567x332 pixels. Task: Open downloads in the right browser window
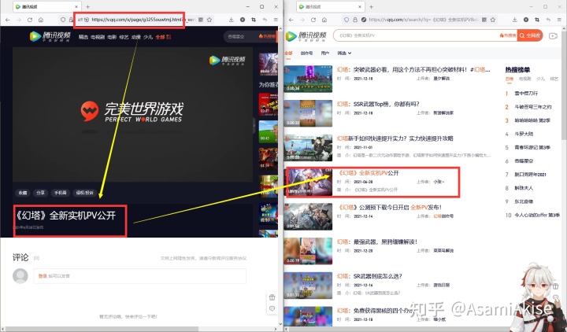[514, 20]
